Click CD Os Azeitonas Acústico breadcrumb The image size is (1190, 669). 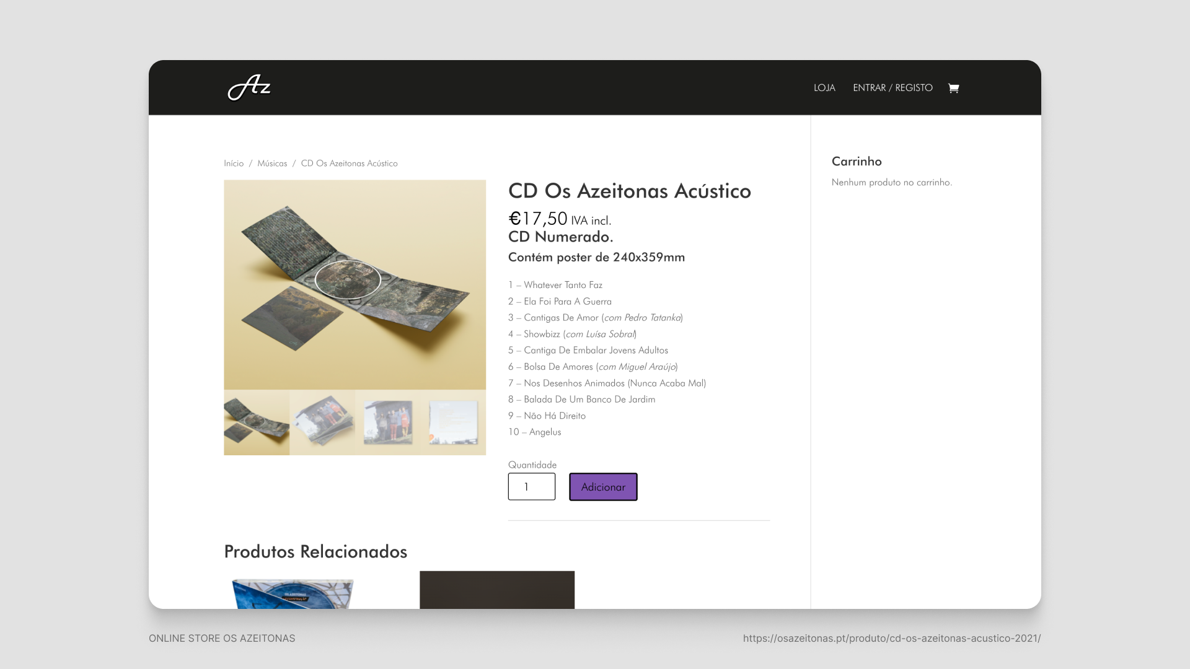pos(350,164)
